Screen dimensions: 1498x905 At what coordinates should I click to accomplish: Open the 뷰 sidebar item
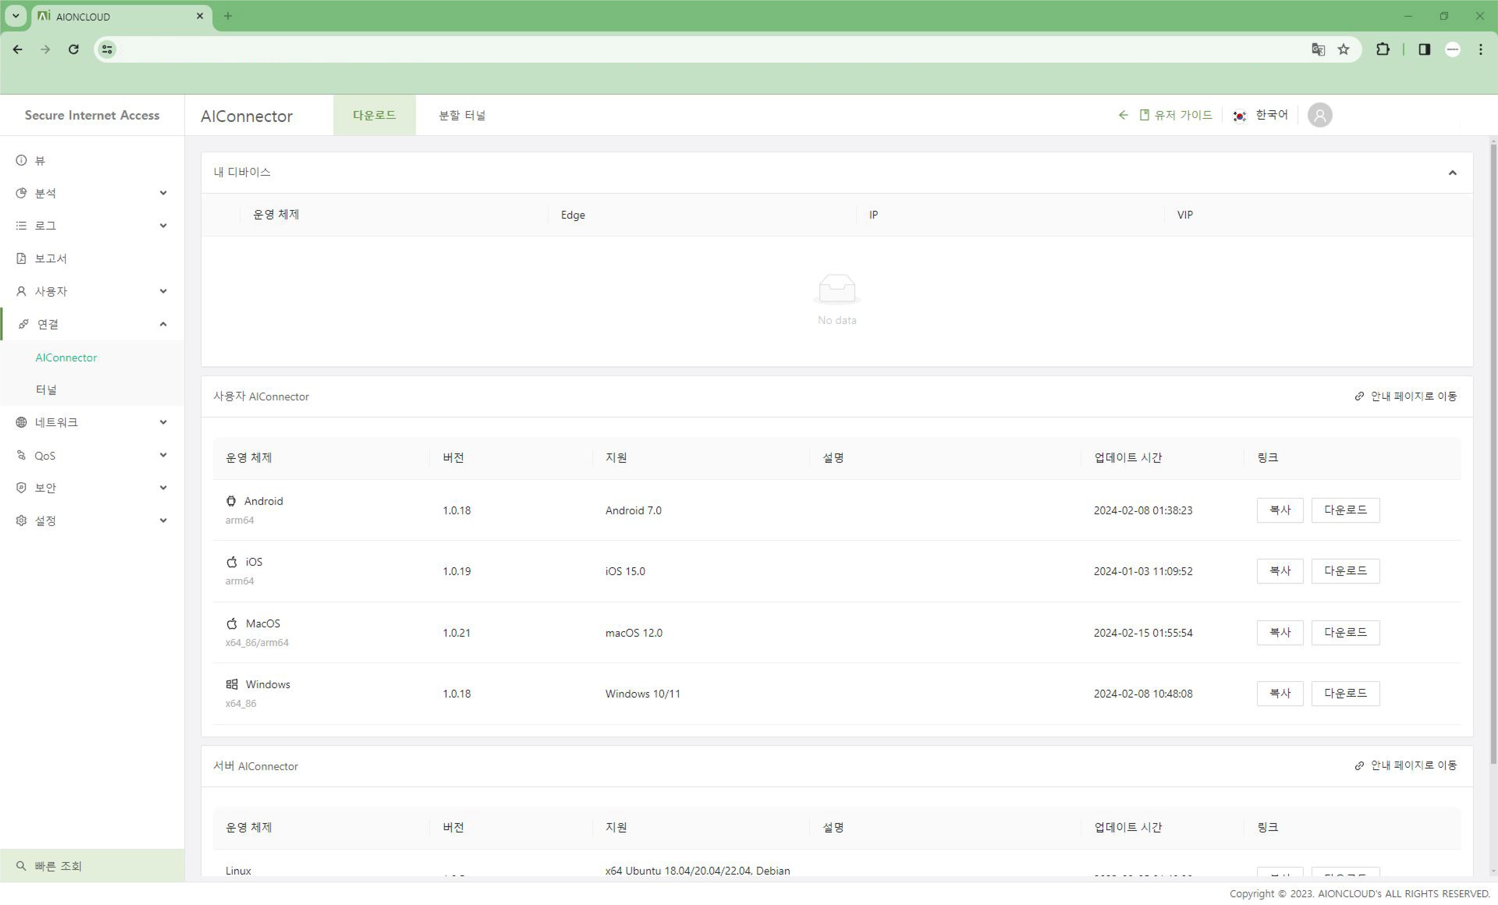click(40, 160)
